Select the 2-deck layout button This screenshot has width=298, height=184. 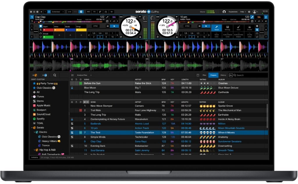click(49, 12)
